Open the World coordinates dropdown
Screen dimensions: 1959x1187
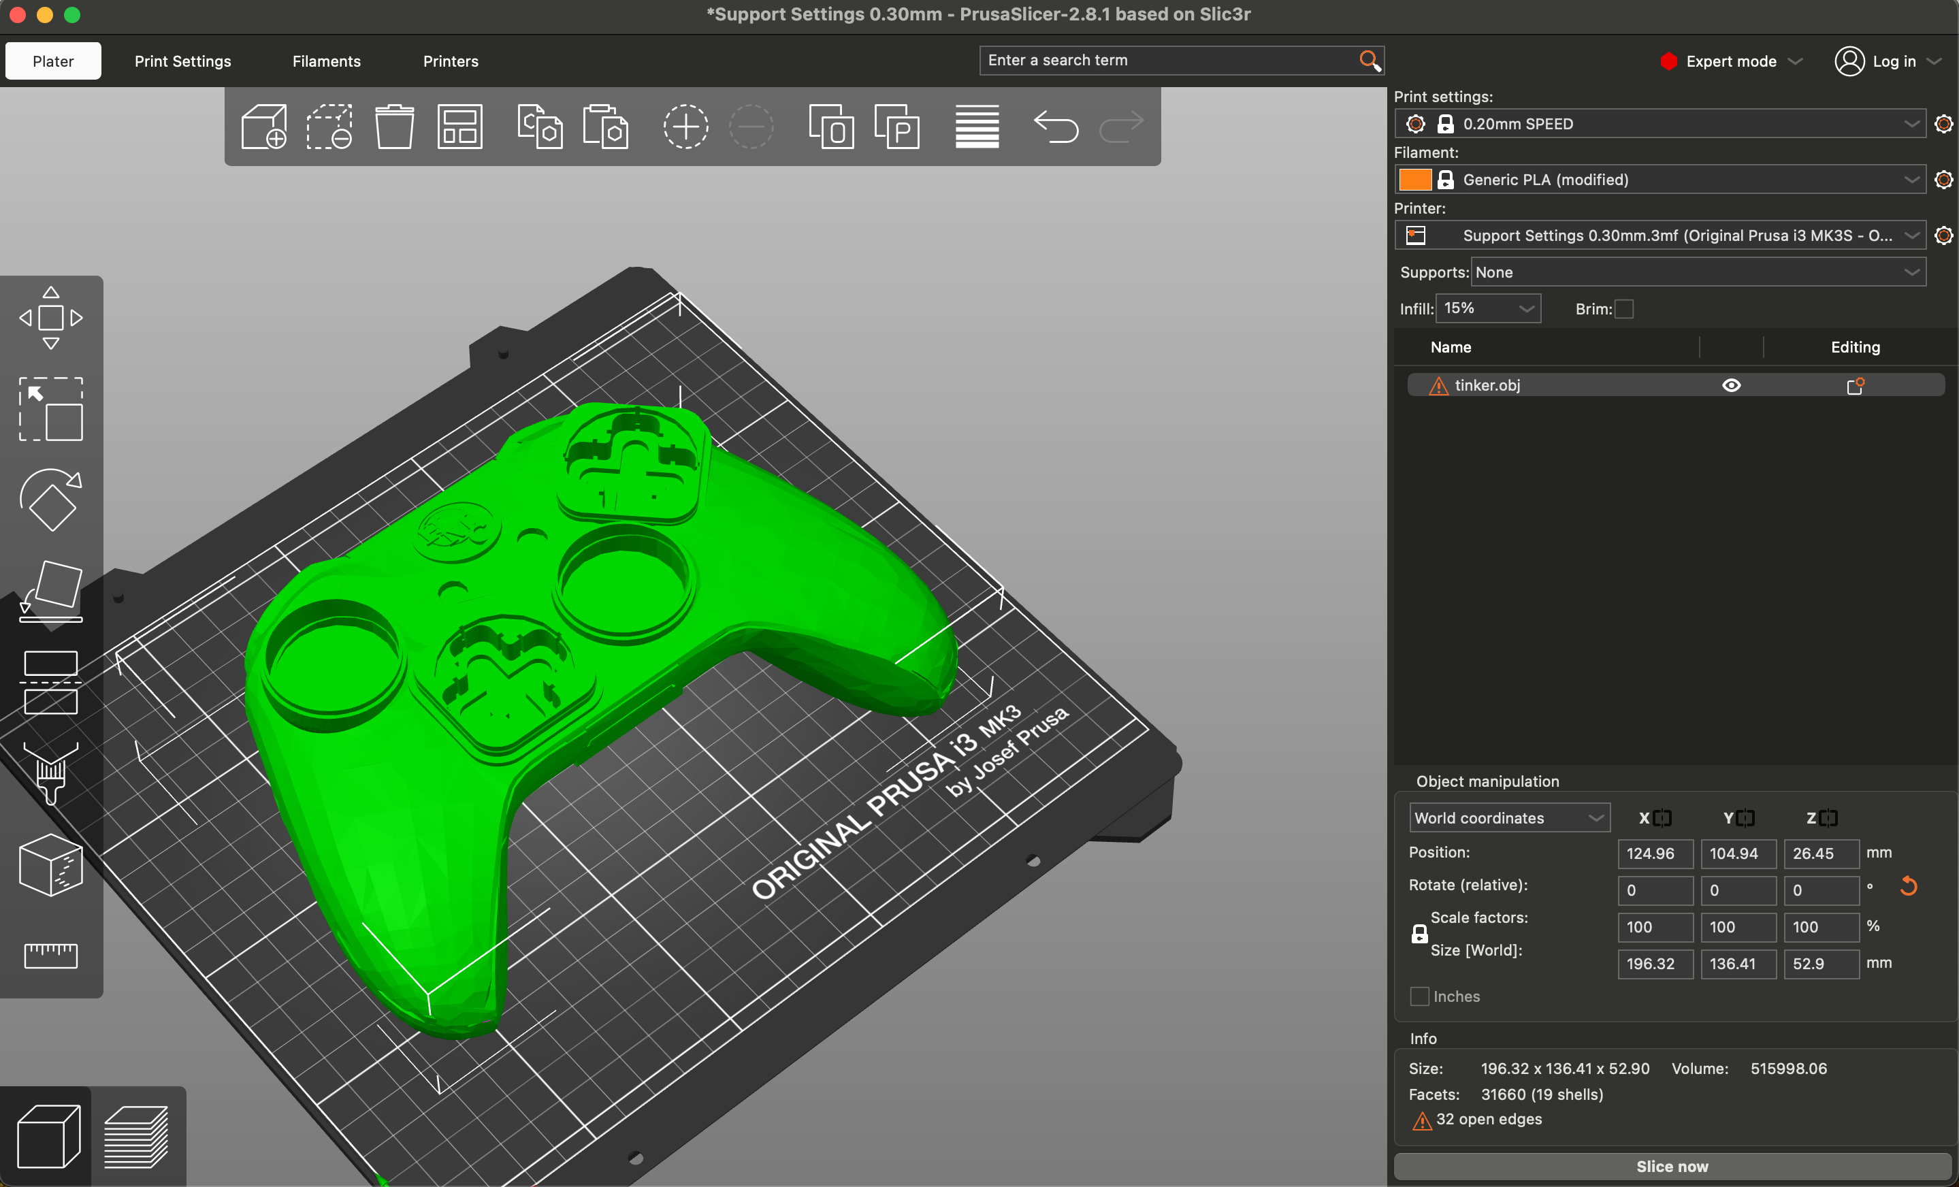click(1509, 818)
